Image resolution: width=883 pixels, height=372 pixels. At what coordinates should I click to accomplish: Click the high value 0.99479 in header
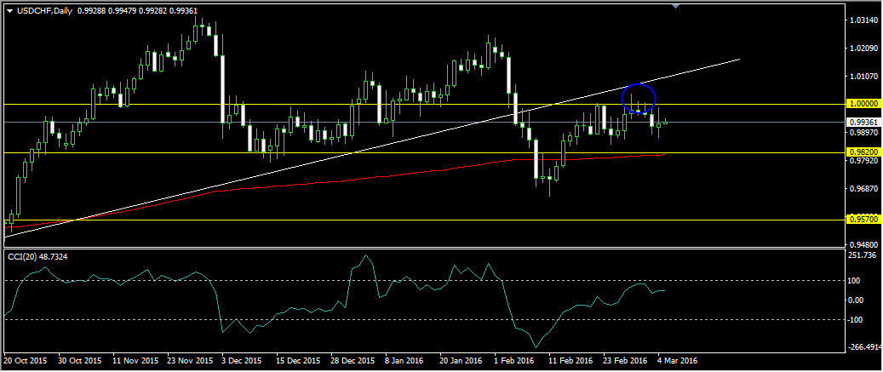(121, 11)
